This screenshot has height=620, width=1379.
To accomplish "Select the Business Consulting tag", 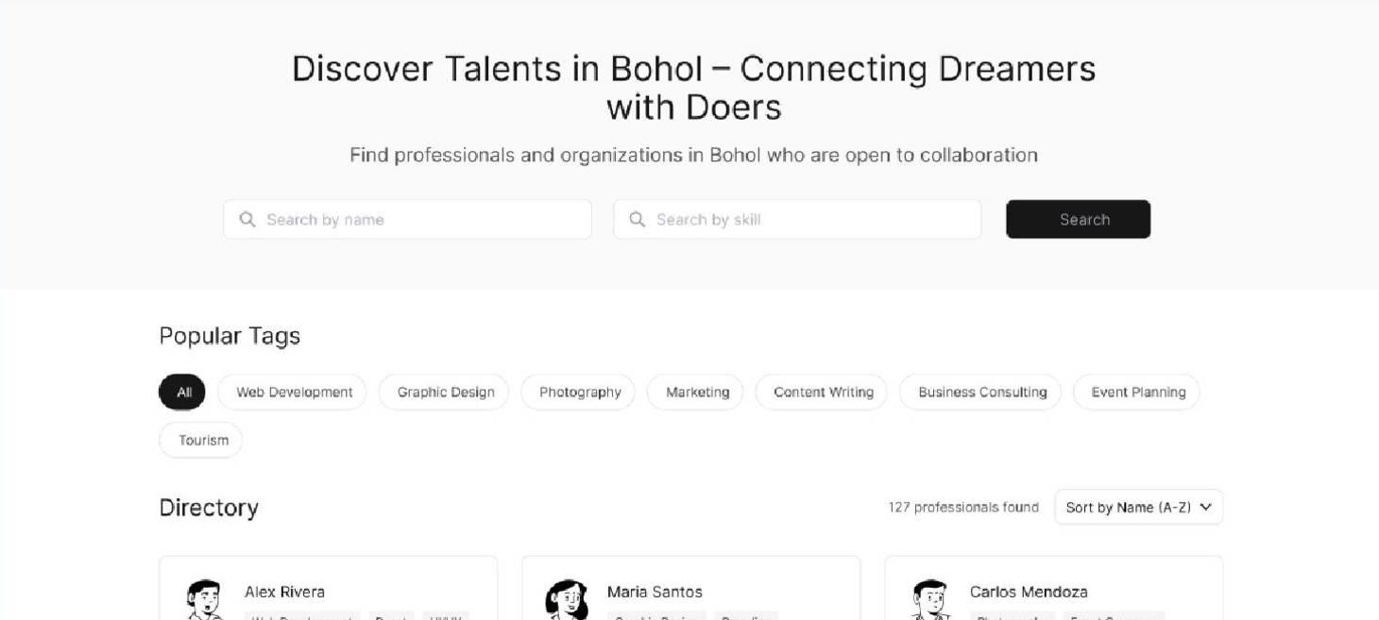I will click(981, 393).
